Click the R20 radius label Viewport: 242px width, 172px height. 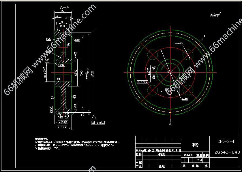(x=48, y=39)
